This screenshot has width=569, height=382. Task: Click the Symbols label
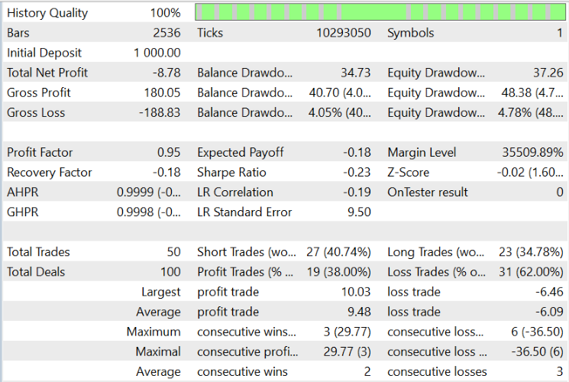tap(410, 33)
